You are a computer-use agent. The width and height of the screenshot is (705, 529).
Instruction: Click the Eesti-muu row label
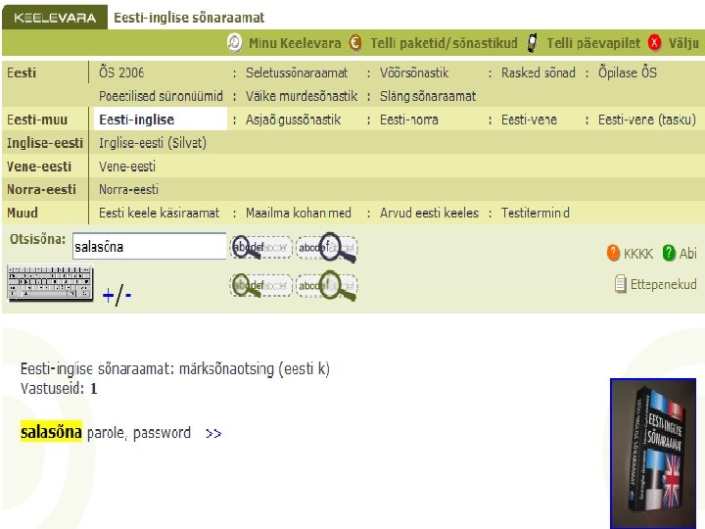[x=37, y=120]
